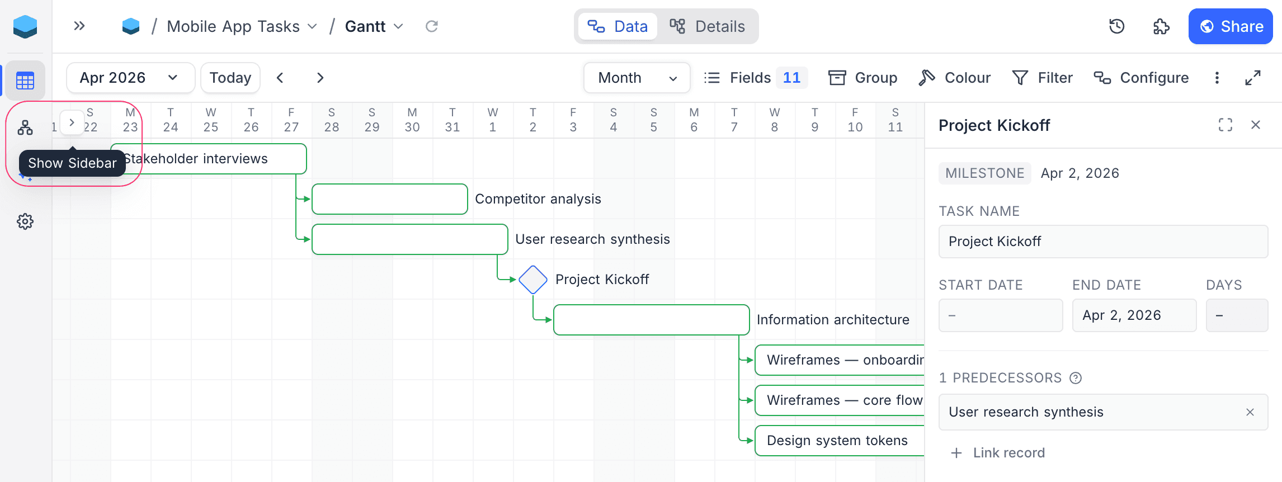Image resolution: width=1282 pixels, height=482 pixels.
Task: Click the blue cube app logo
Action: (x=25, y=26)
